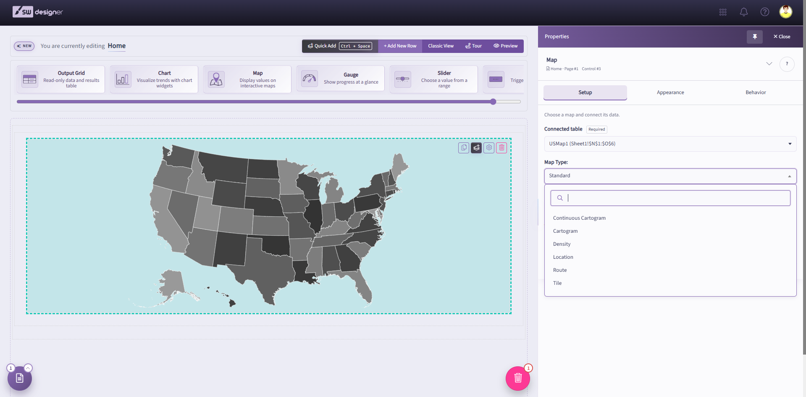
Task: Open the Connected table dropdown
Action: click(x=670, y=144)
